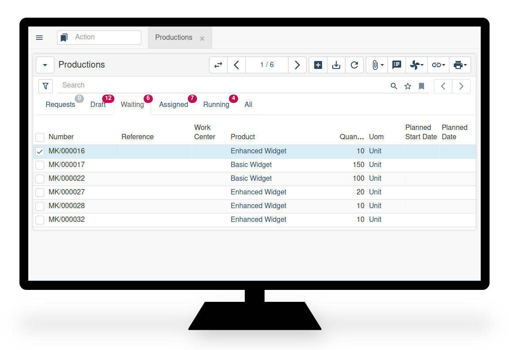Open production MK/000032
509x350 pixels.
[x=67, y=220]
